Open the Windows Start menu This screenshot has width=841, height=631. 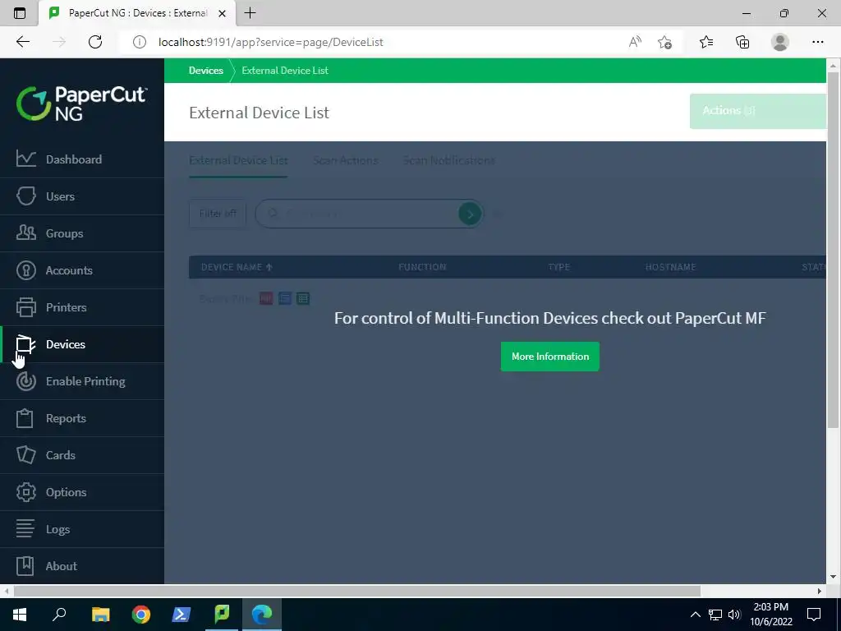pos(20,615)
